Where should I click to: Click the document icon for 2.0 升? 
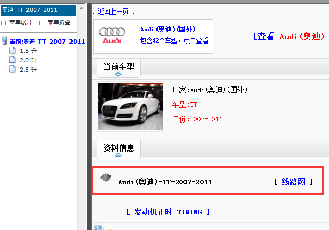tap(12, 60)
